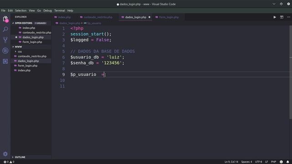The image size is (292, 164).
Task: Click the DADOS DA BASE DE DADOS comment
Action: [103, 51]
